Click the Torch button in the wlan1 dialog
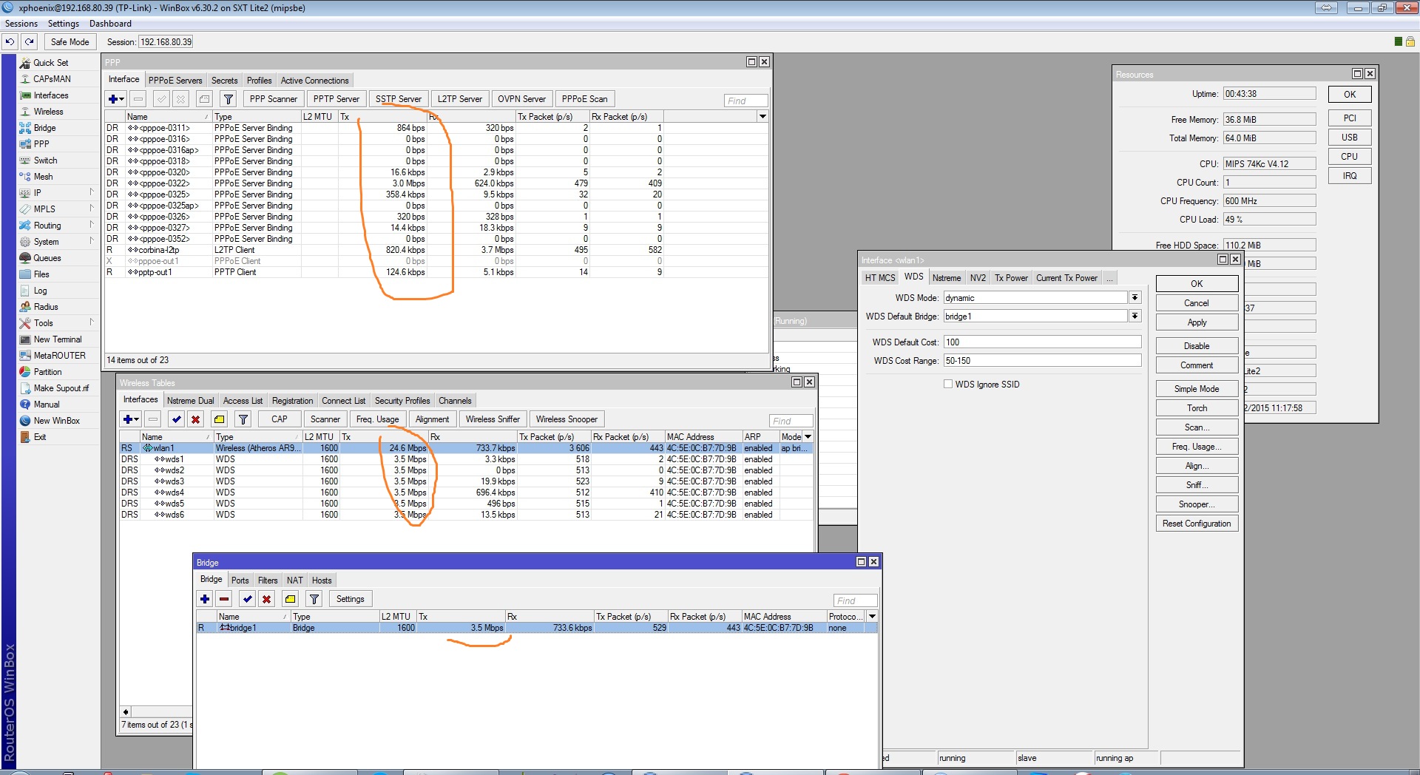The width and height of the screenshot is (1420, 775). tap(1196, 408)
